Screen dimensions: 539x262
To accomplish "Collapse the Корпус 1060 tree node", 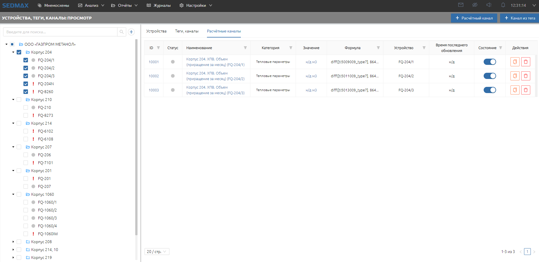I will click(x=13, y=194).
